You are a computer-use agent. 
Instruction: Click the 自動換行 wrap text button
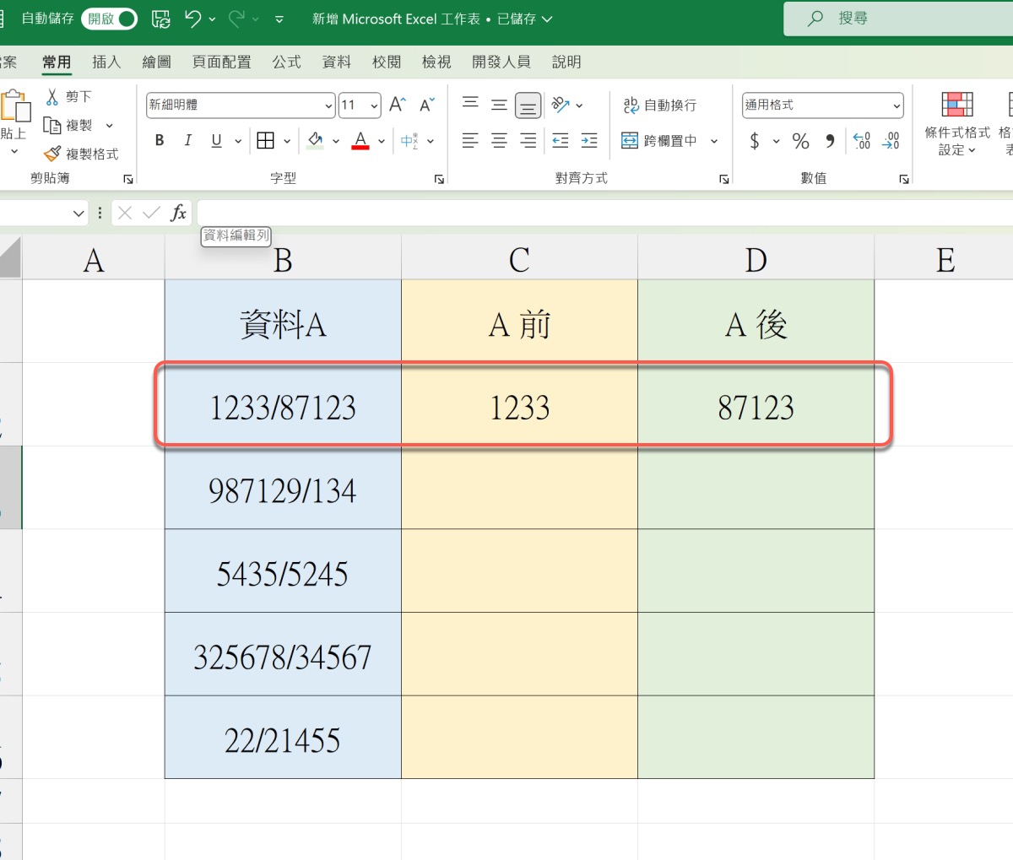pyautogui.click(x=660, y=105)
